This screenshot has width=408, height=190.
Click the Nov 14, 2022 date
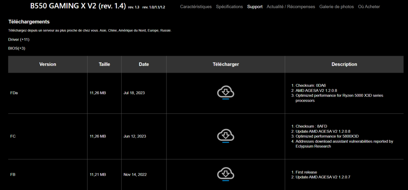coord(135,175)
